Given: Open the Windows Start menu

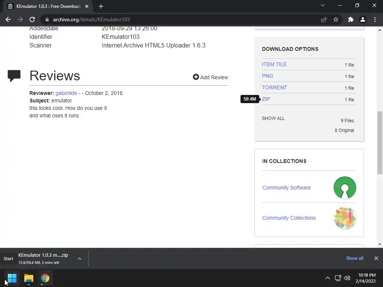Looking at the screenshot, I should tap(12, 278).
